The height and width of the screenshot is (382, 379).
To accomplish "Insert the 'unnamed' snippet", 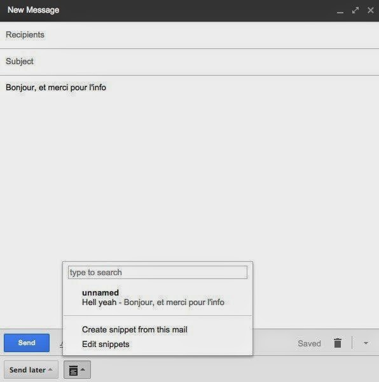I will 158,297.
